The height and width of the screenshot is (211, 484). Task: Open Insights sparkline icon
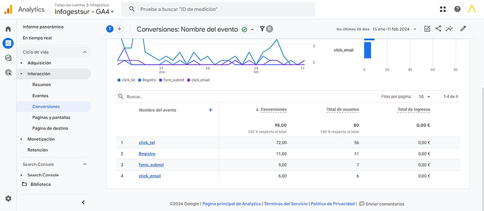pyautogui.click(x=450, y=29)
